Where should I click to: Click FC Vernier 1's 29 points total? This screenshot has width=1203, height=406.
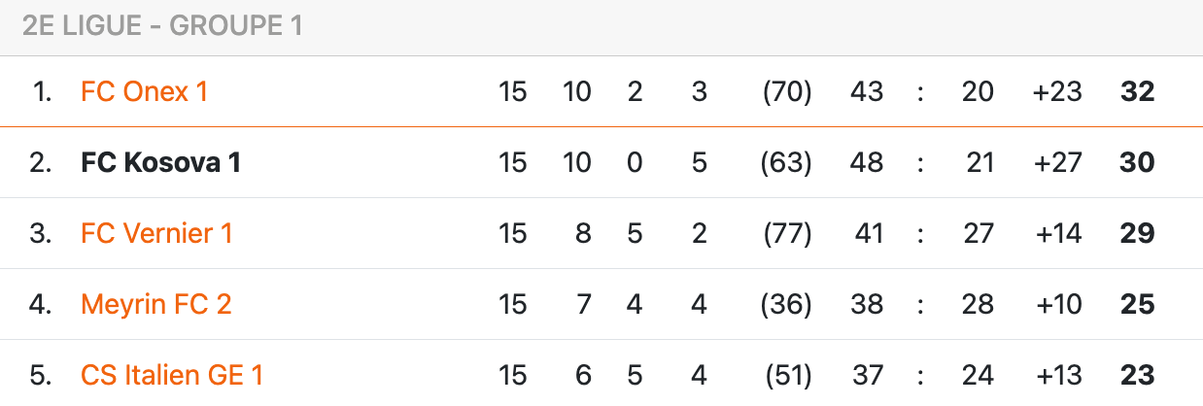coord(1136,234)
